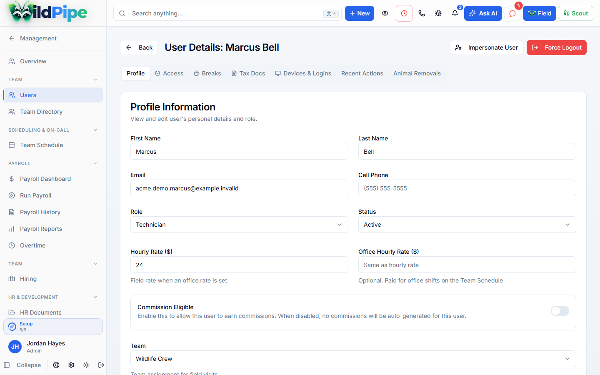Click the Setup 5/6 progress card
The height and width of the screenshot is (375, 600).
click(53, 327)
